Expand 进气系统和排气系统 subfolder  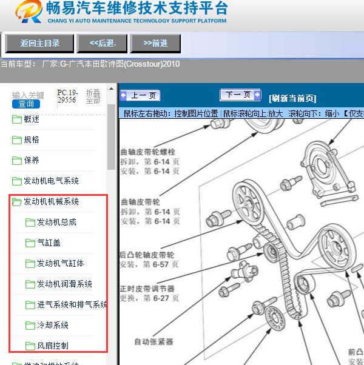click(72, 304)
